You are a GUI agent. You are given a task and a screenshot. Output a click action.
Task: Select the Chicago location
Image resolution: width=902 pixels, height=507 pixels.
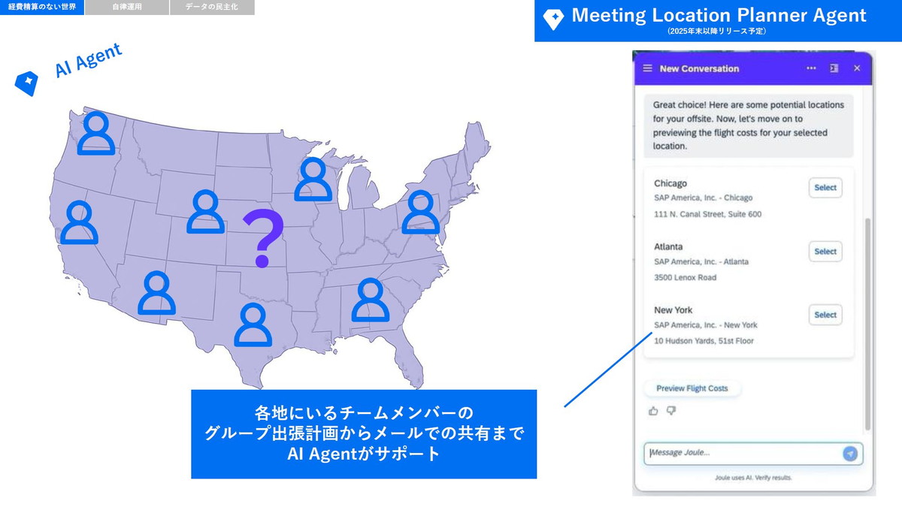825,188
